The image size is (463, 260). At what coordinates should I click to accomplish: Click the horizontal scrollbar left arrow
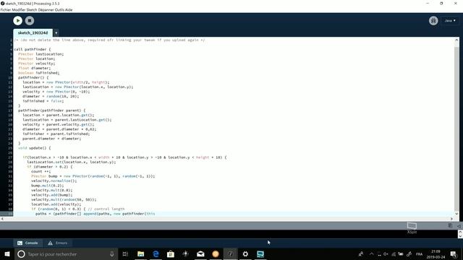(x=2, y=219)
